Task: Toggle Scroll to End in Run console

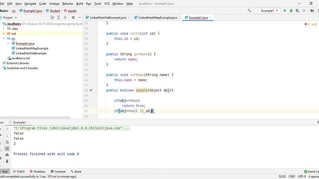Action: click(x=7, y=149)
